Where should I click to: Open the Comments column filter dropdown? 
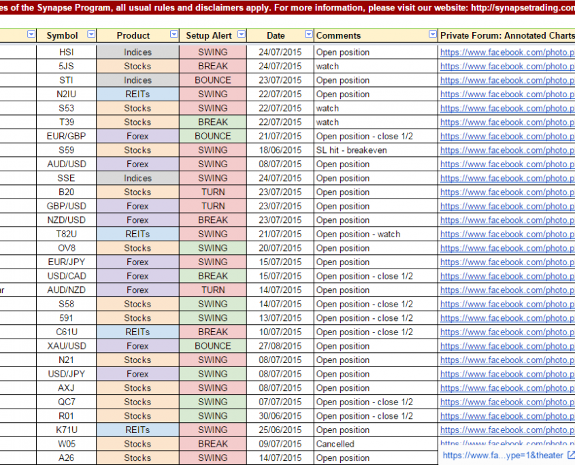tap(432, 35)
